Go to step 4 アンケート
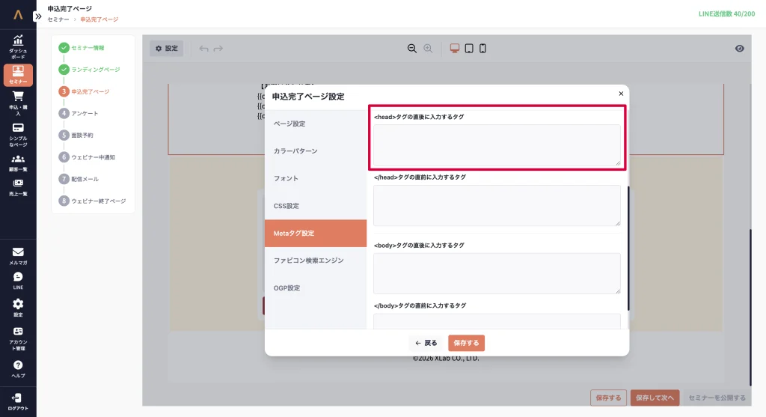766x417 pixels. click(x=84, y=114)
